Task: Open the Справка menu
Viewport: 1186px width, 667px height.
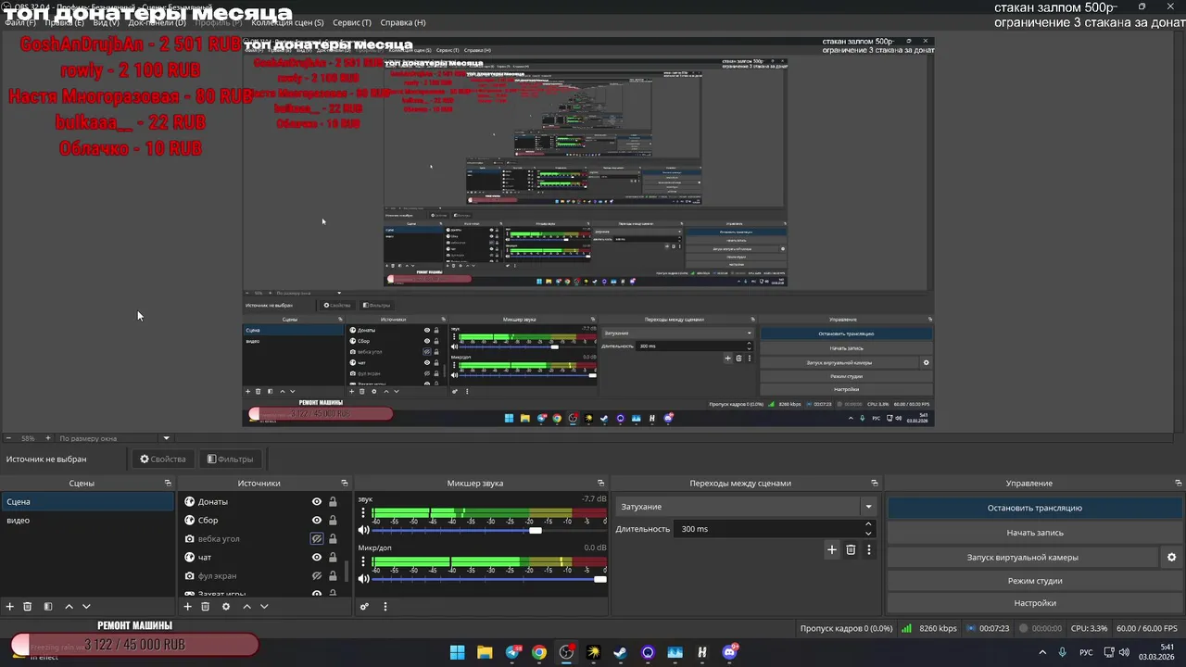Action: (403, 22)
